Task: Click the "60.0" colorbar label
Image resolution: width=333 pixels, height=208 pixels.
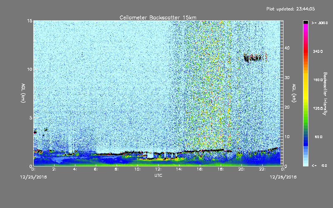Action: pyautogui.click(x=318, y=137)
